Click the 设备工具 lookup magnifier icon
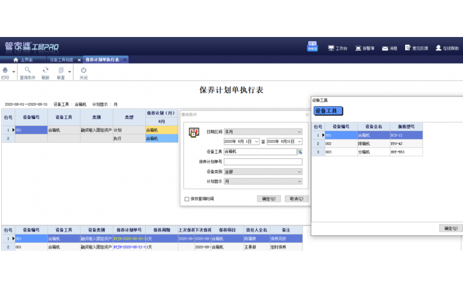This screenshot has width=463, height=289. 300,151
